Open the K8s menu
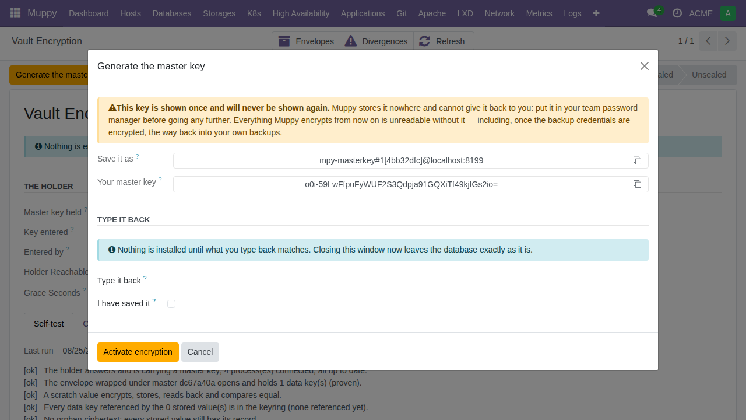 [254, 13]
